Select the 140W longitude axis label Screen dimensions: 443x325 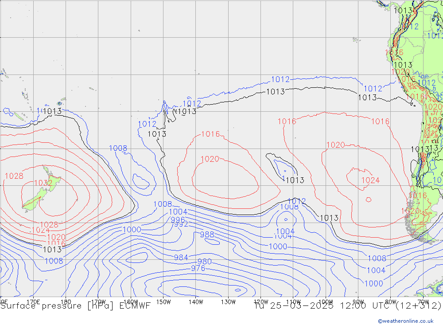pos(196,302)
